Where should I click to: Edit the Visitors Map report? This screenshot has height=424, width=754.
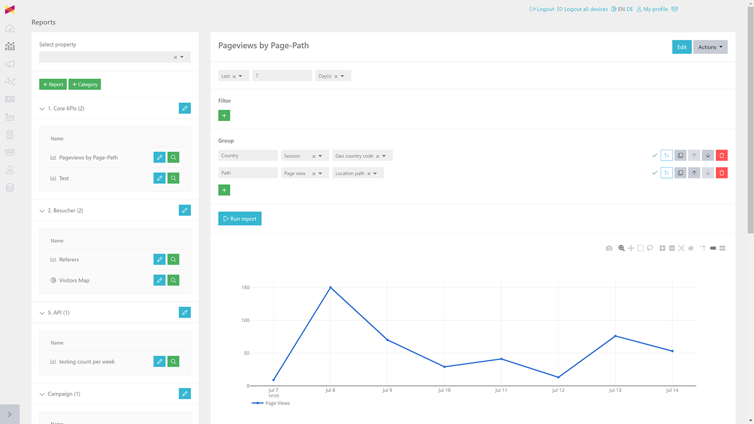click(x=159, y=280)
